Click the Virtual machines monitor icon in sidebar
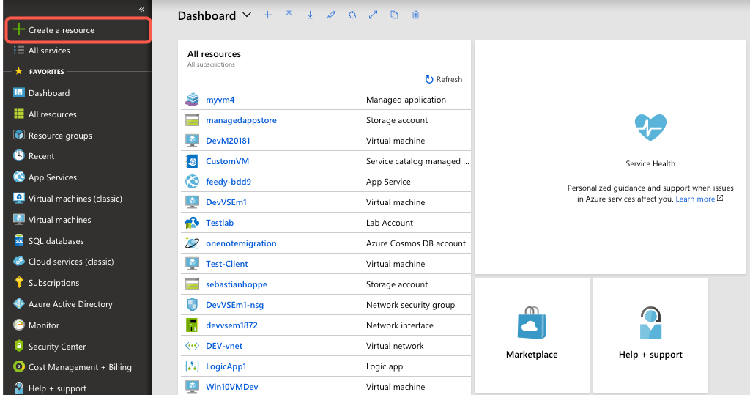Screen dimensions: 750x395 (x=18, y=219)
